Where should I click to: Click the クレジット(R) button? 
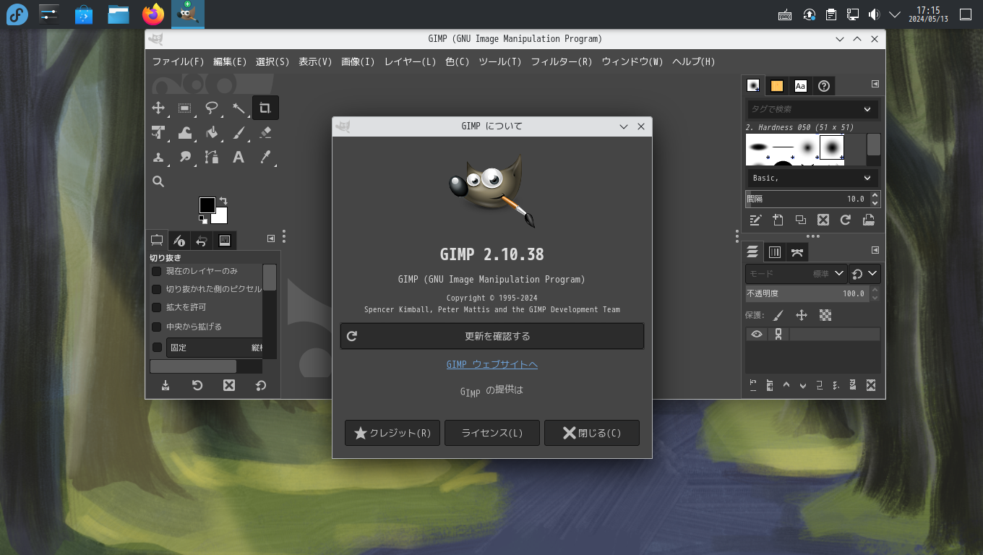coord(392,433)
